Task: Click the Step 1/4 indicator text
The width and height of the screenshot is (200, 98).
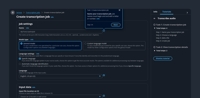Action: tap(90, 25)
